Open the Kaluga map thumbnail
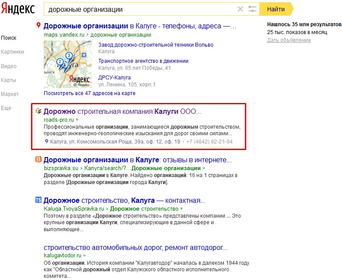 [68, 65]
